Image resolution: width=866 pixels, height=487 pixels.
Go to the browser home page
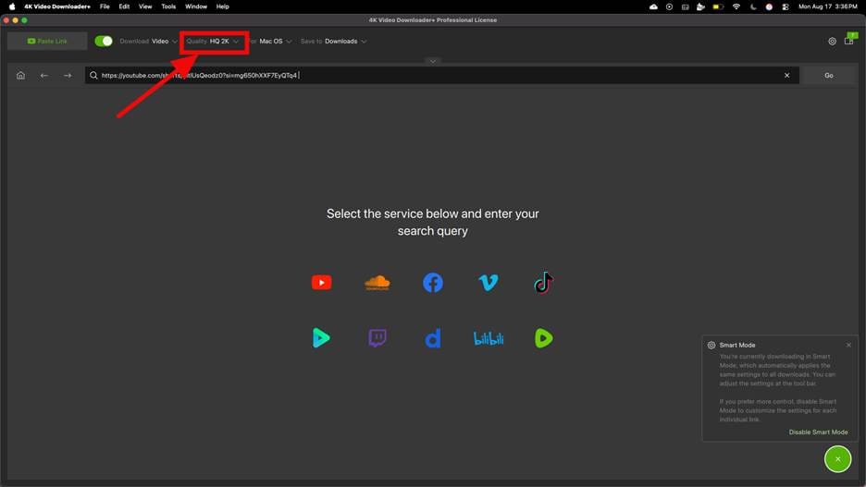point(20,75)
